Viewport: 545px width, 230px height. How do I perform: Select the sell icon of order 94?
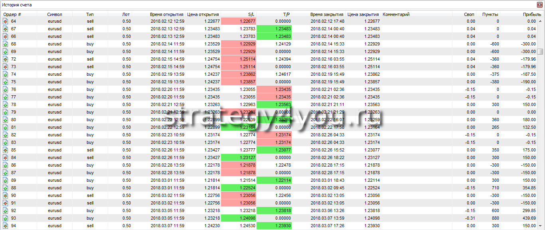(x=6, y=226)
